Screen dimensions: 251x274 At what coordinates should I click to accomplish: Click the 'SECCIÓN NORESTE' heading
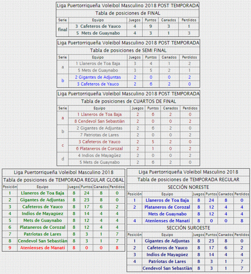tap(188, 187)
